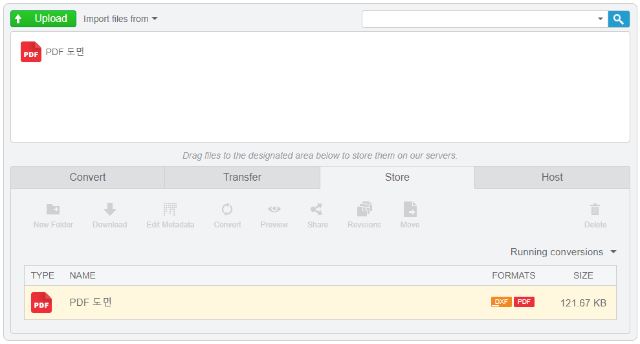Click the 121.67 KB size cell
640x344 pixels.
[583, 303]
